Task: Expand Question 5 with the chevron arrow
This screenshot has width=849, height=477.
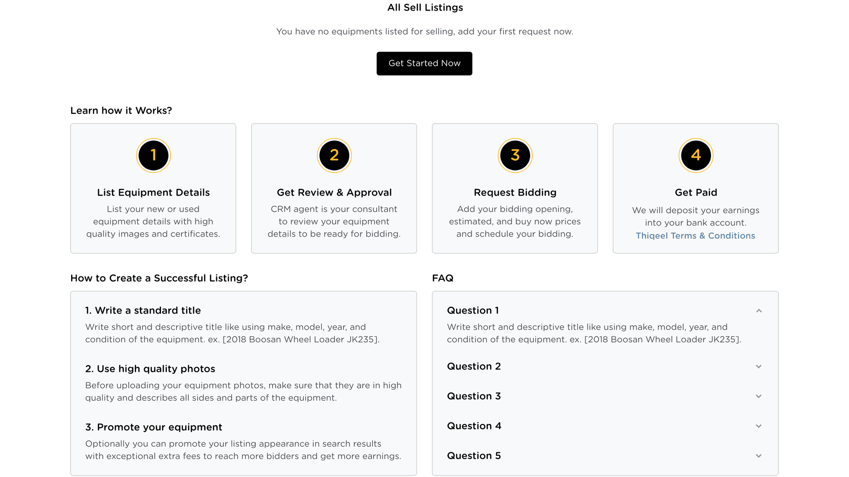Action: (759, 456)
